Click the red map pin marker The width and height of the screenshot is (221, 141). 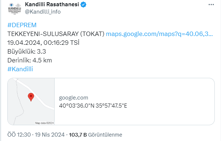31,97
